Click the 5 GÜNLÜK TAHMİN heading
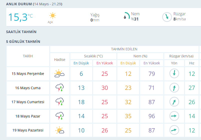 pos(23,42)
